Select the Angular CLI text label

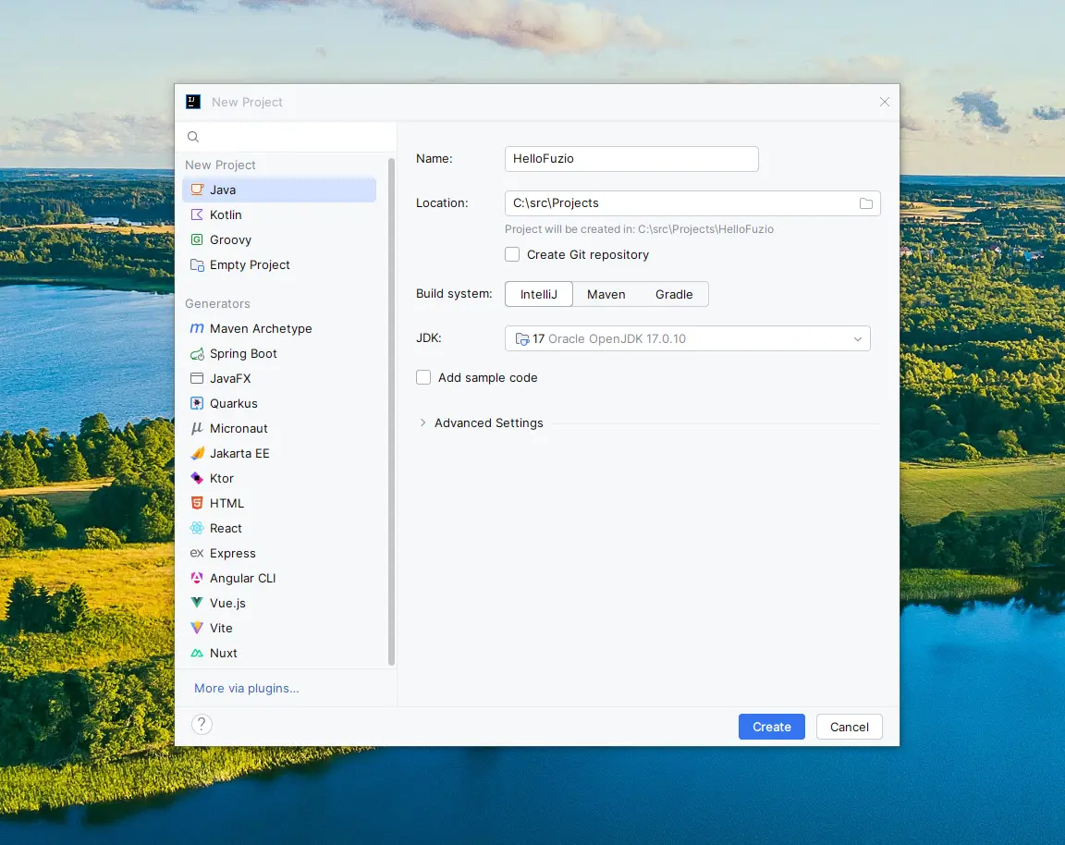[242, 578]
